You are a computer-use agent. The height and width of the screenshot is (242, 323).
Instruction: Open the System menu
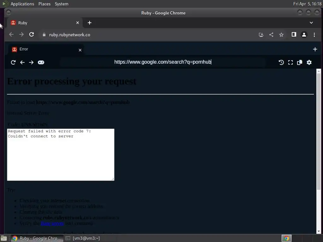coord(62,4)
